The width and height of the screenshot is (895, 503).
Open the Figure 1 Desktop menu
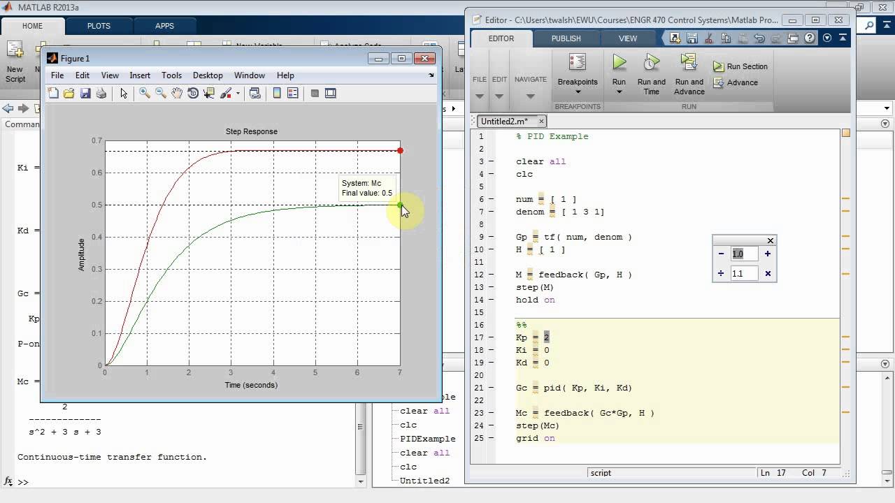(208, 75)
